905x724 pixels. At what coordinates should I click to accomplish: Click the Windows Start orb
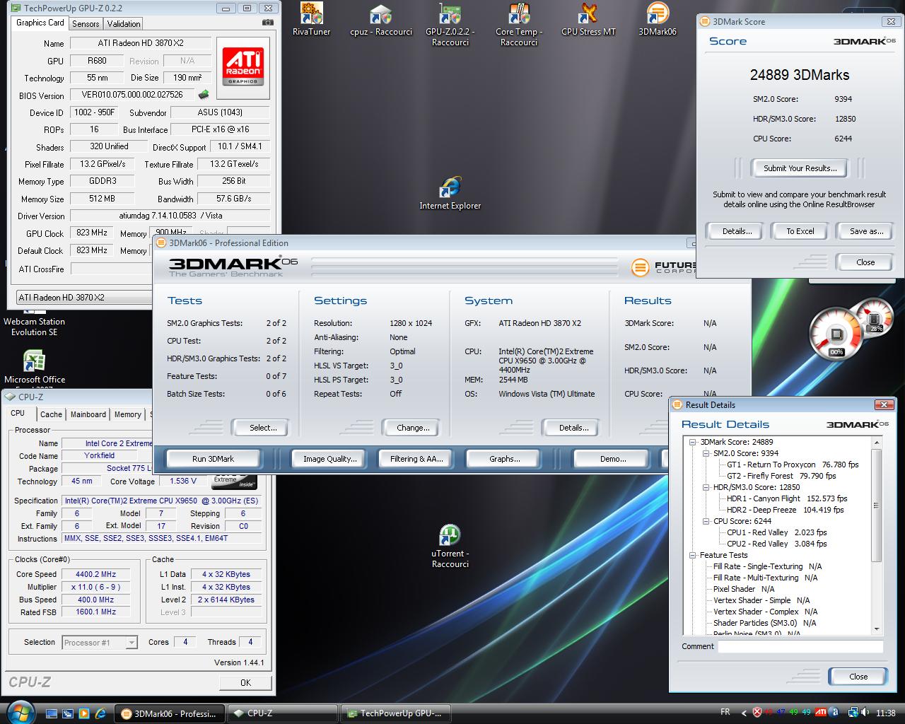[x=21, y=711]
